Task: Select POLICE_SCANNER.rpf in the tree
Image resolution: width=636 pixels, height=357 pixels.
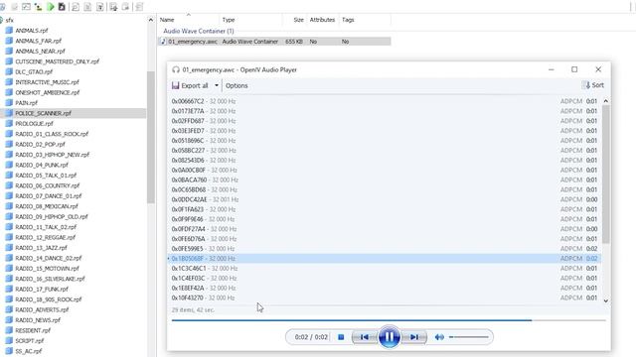Action: [43, 113]
